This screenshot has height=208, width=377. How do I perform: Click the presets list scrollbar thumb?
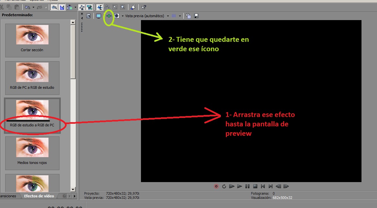[x=73, y=52]
